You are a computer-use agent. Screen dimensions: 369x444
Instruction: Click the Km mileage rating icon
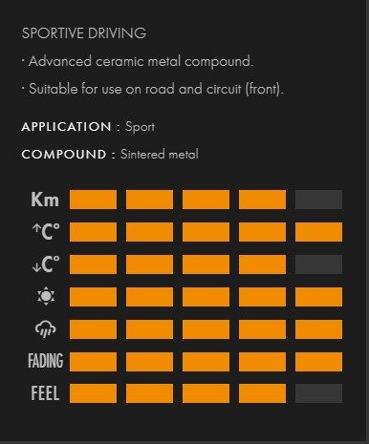pyautogui.click(x=45, y=200)
